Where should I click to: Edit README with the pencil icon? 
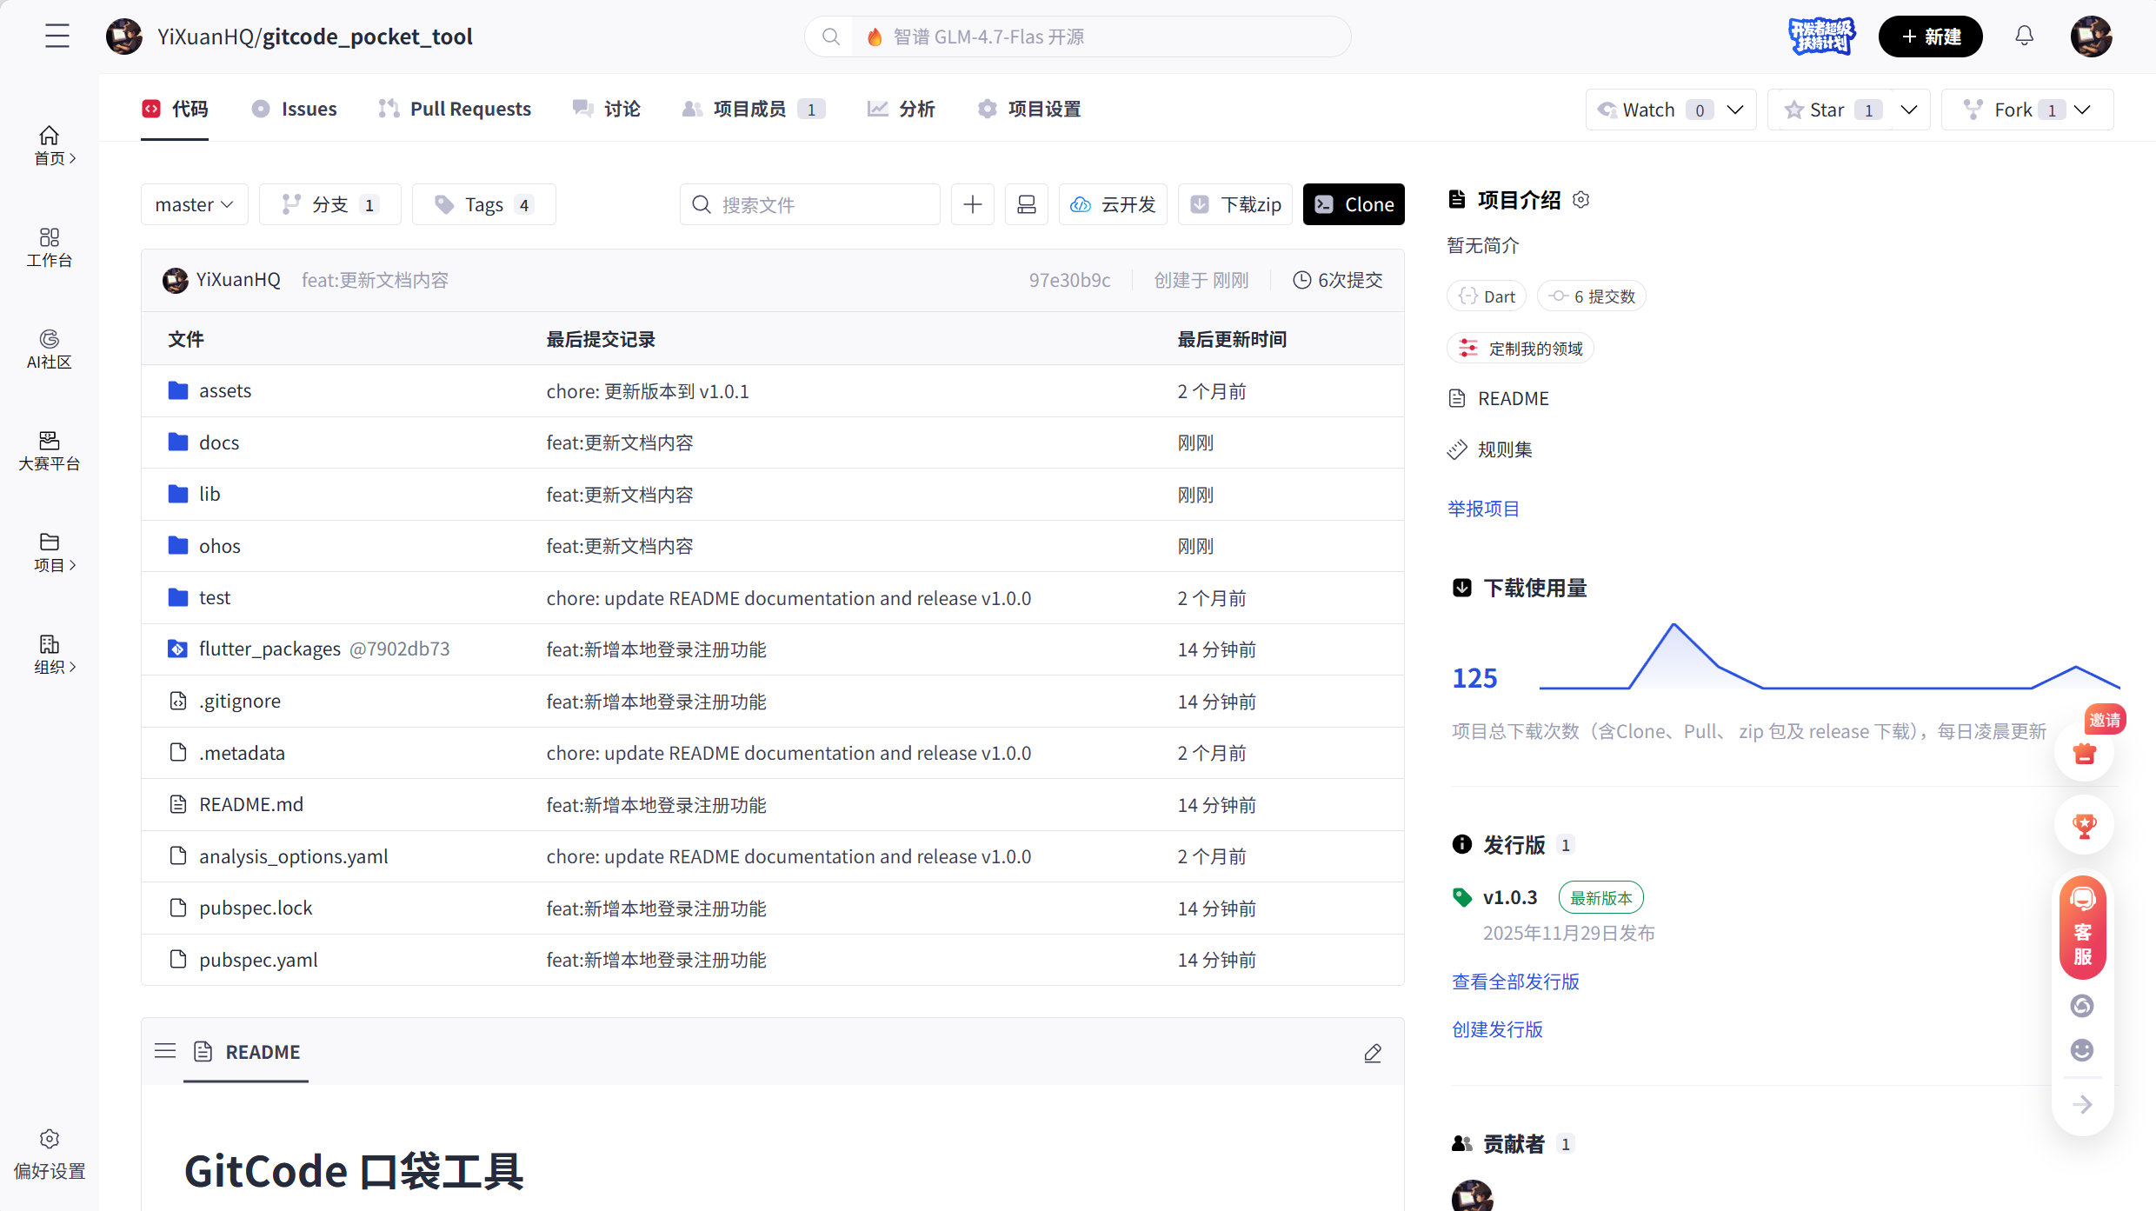[1373, 1054]
